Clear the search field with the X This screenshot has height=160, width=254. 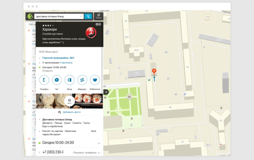81,16
